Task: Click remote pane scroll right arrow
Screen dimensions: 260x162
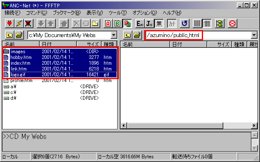Action: pyautogui.click(x=254, y=126)
